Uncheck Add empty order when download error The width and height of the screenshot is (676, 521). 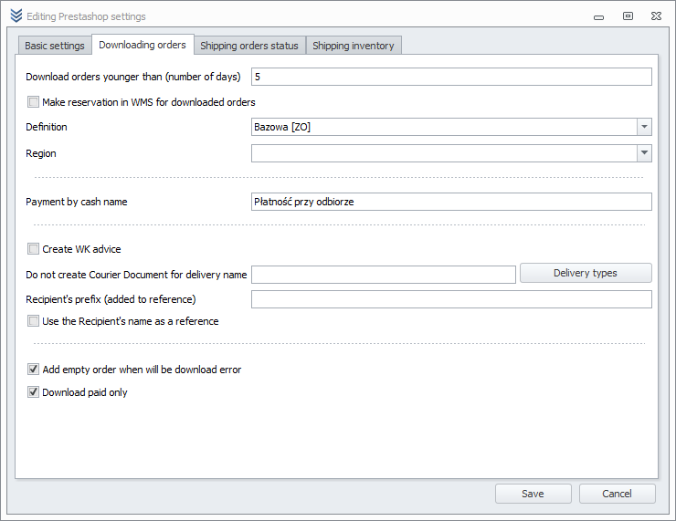(33, 370)
